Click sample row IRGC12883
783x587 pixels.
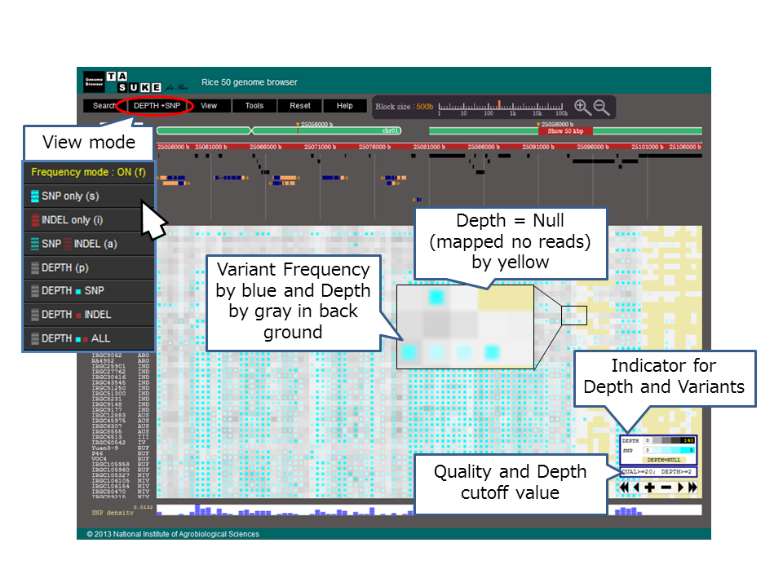[121, 415]
